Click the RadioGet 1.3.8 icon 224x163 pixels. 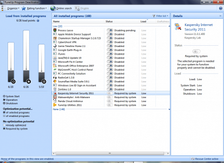pyautogui.click(x=55, y=77)
